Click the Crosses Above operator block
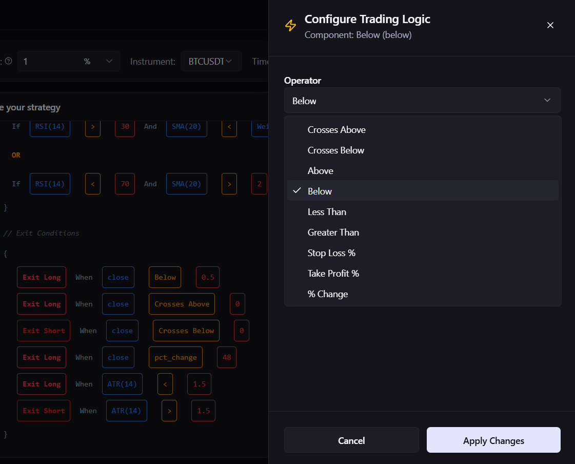 [182, 304]
